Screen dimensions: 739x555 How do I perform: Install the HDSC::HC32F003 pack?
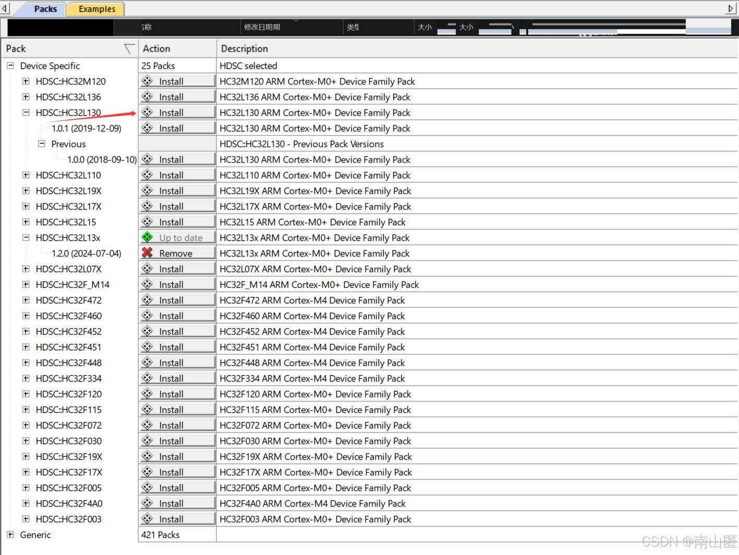coord(177,519)
